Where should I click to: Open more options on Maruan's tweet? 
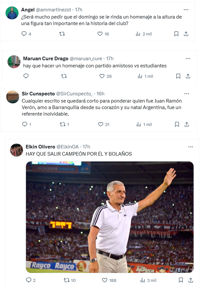click(x=188, y=59)
